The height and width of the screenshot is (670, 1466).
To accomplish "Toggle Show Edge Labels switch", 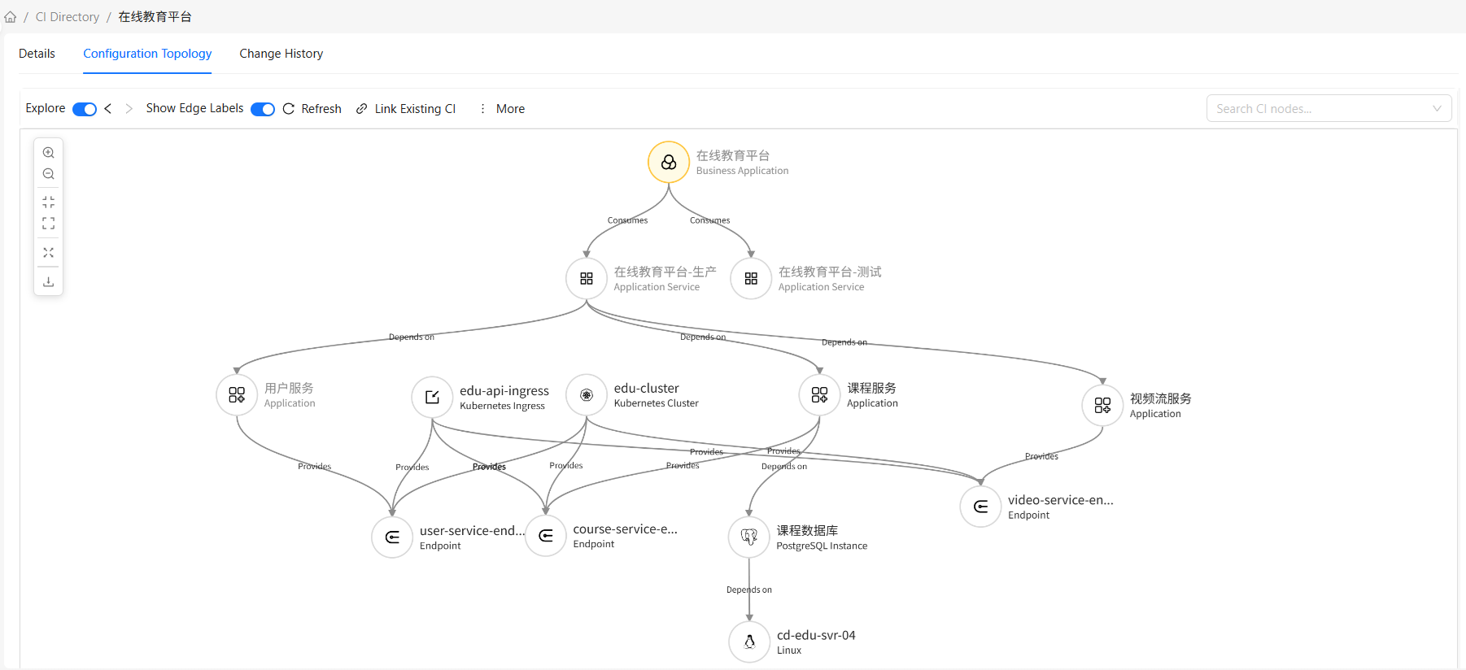I will coord(263,109).
